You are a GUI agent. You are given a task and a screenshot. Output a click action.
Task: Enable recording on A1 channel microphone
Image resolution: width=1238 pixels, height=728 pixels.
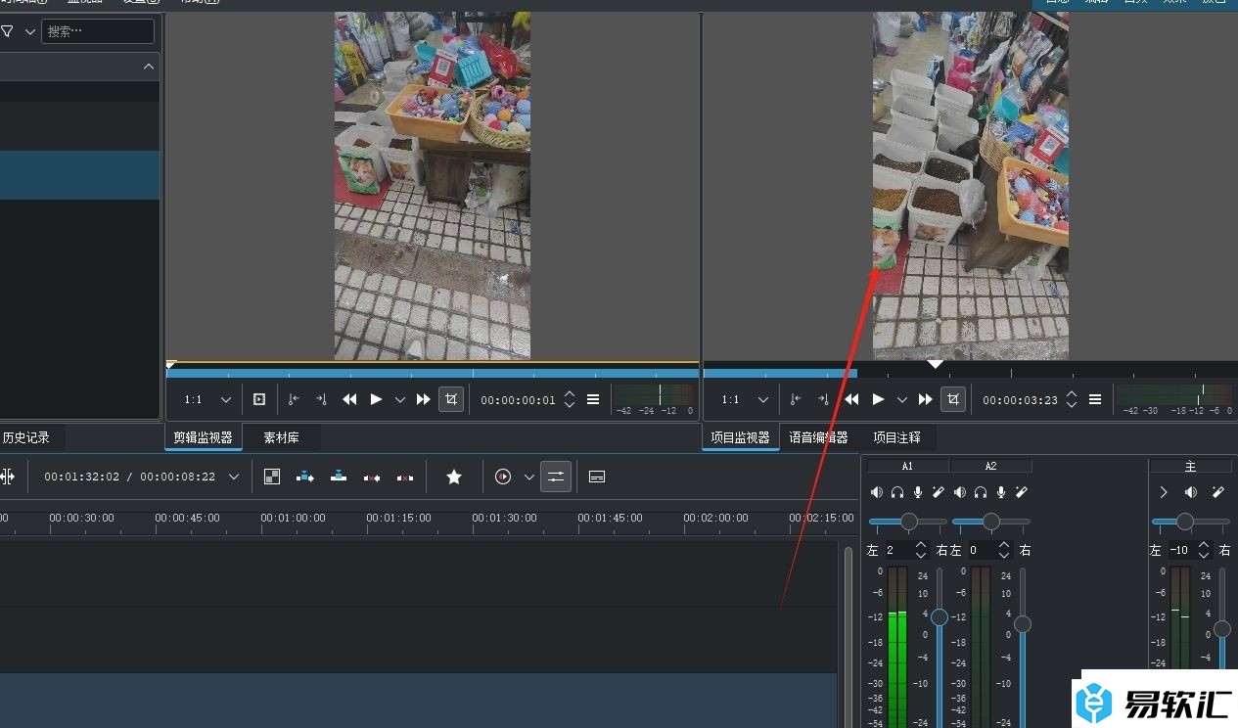tap(918, 492)
